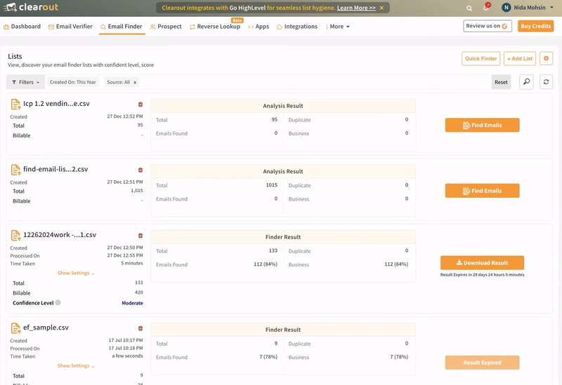Open the Quick Finder
The image size is (562, 385).
coord(481,58)
